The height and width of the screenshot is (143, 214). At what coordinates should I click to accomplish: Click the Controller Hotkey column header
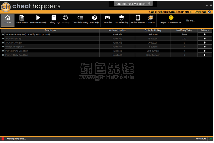(x=153, y=30)
